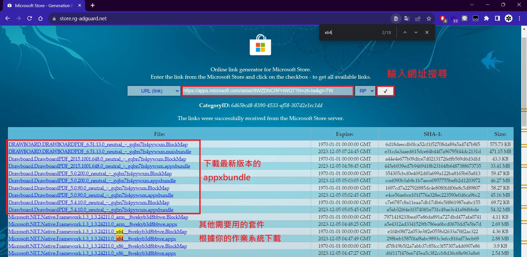Click the Expire: column header
The width and height of the screenshot is (527, 257).
(344, 134)
